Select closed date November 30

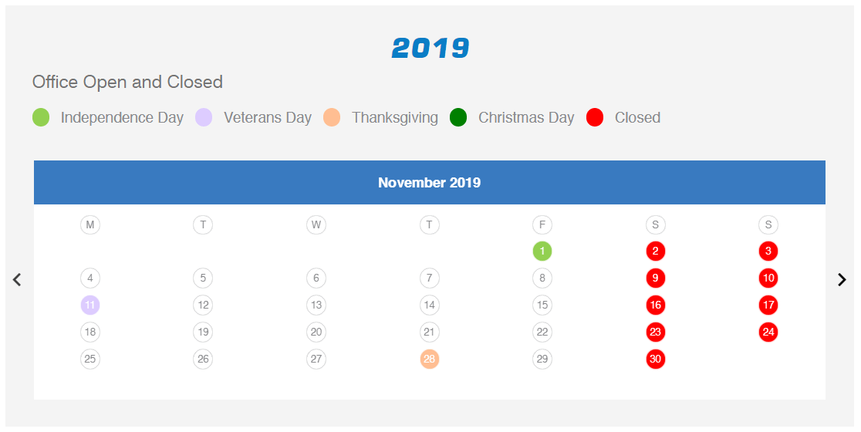[x=655, y=359]
